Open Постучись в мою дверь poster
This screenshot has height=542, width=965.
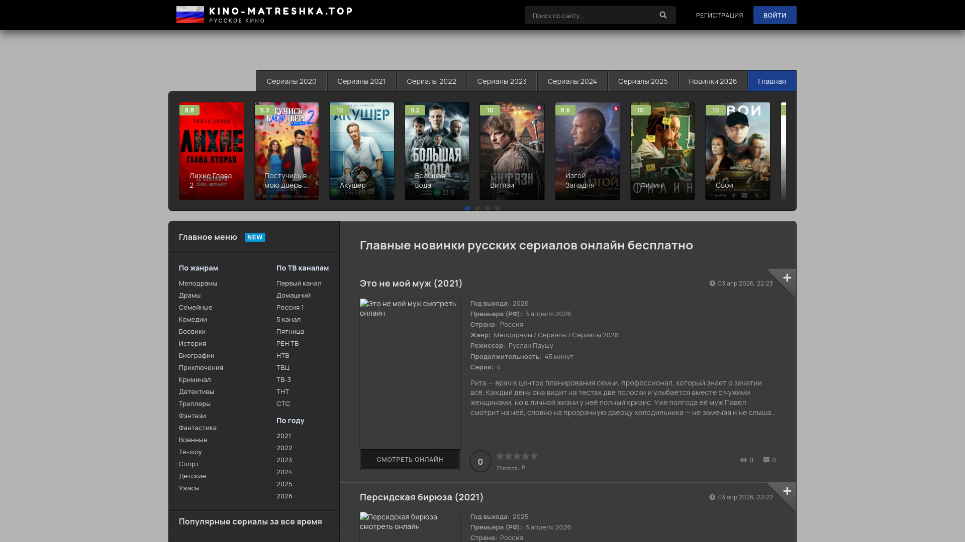pos(286,151)
